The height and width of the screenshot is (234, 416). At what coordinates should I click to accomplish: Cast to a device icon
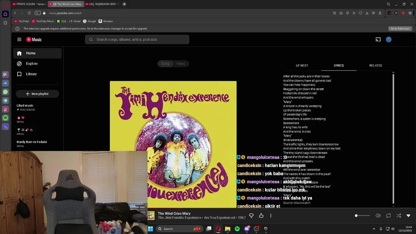(x=378, y=39)
